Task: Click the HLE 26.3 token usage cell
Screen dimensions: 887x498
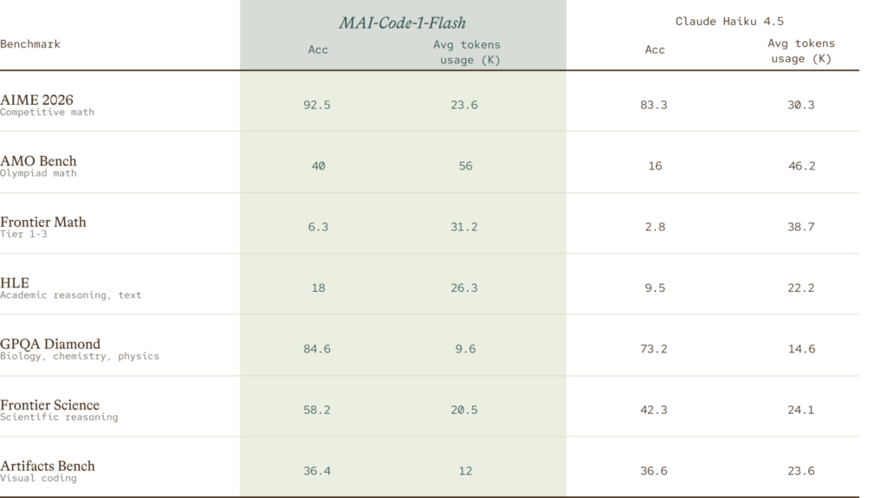Action: click(x=464, y=288)
